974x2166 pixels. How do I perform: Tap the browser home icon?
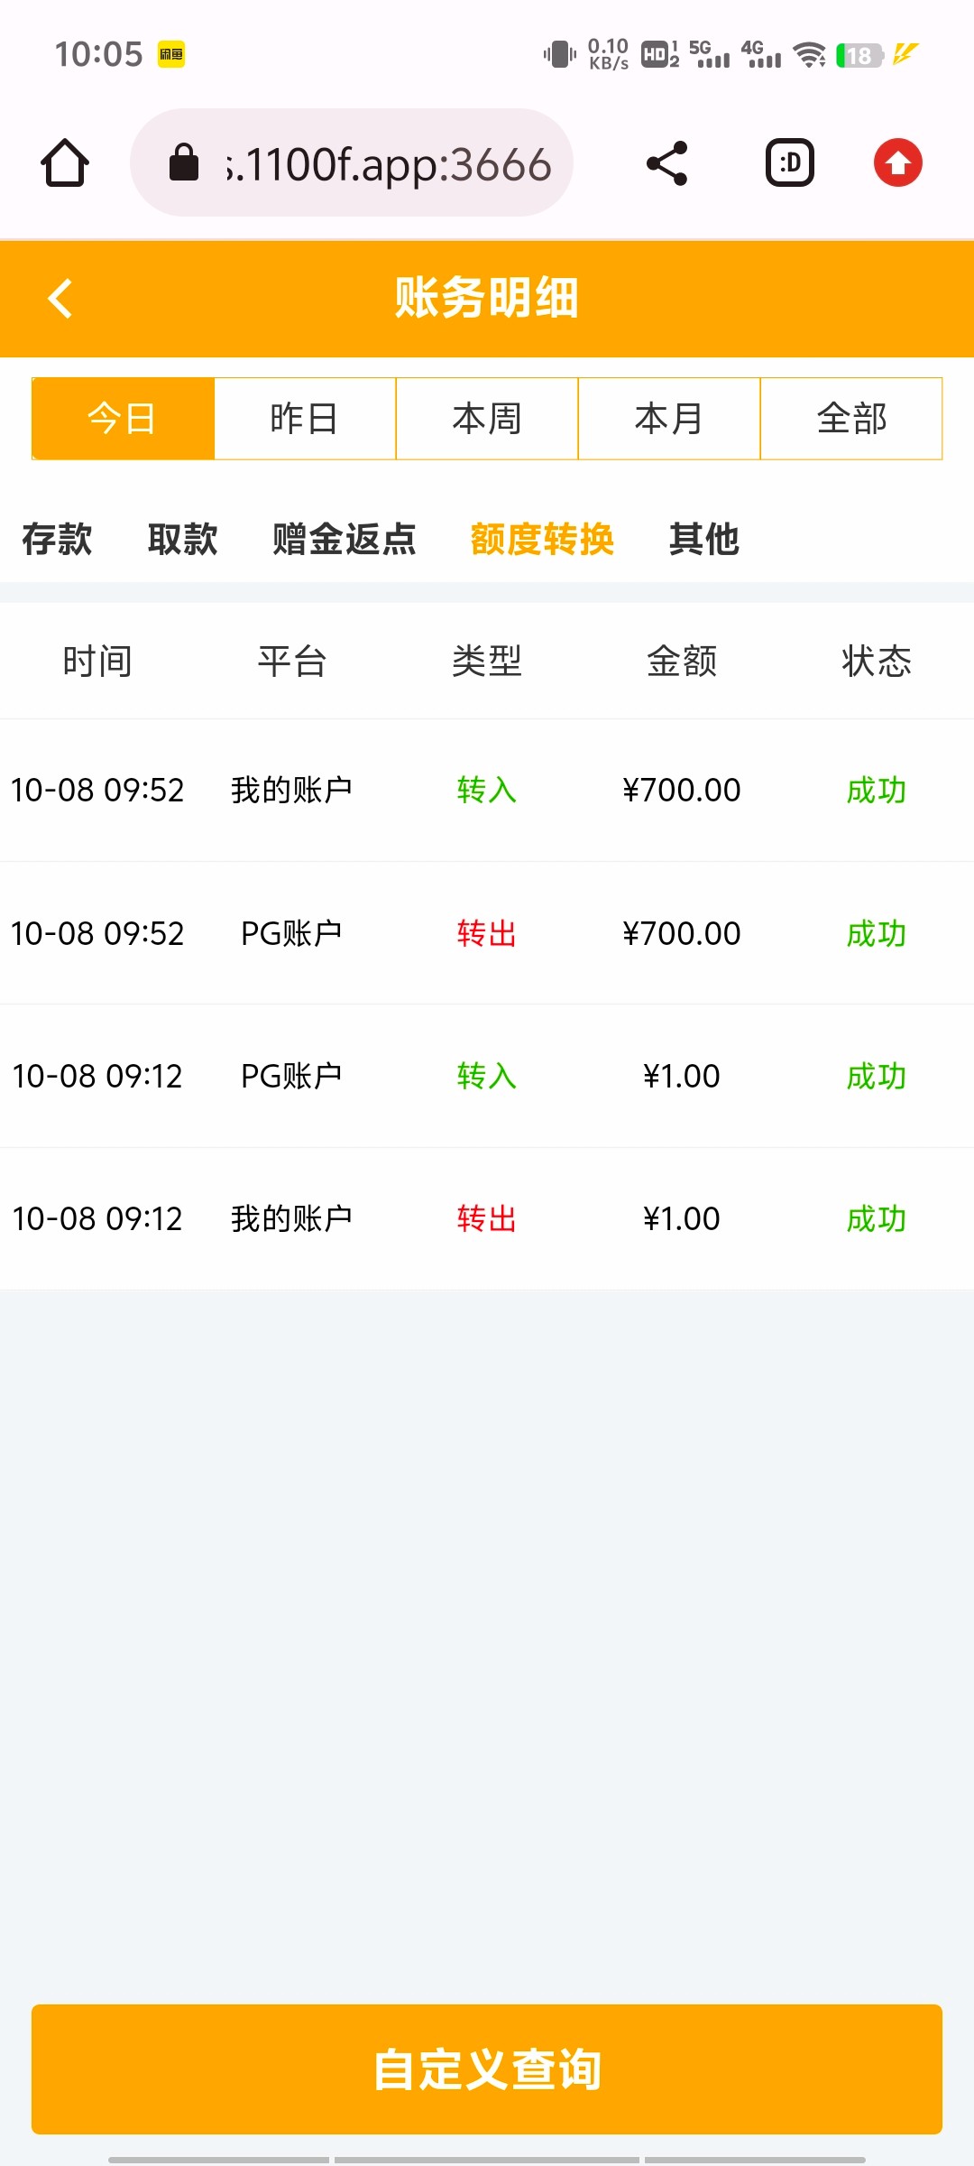pyautogui.click(x=65, y=163)
